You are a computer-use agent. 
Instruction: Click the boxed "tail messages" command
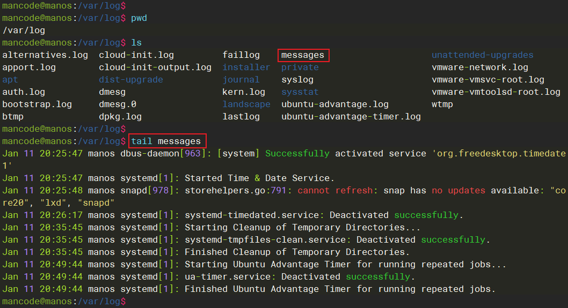[x=166, y=141]
